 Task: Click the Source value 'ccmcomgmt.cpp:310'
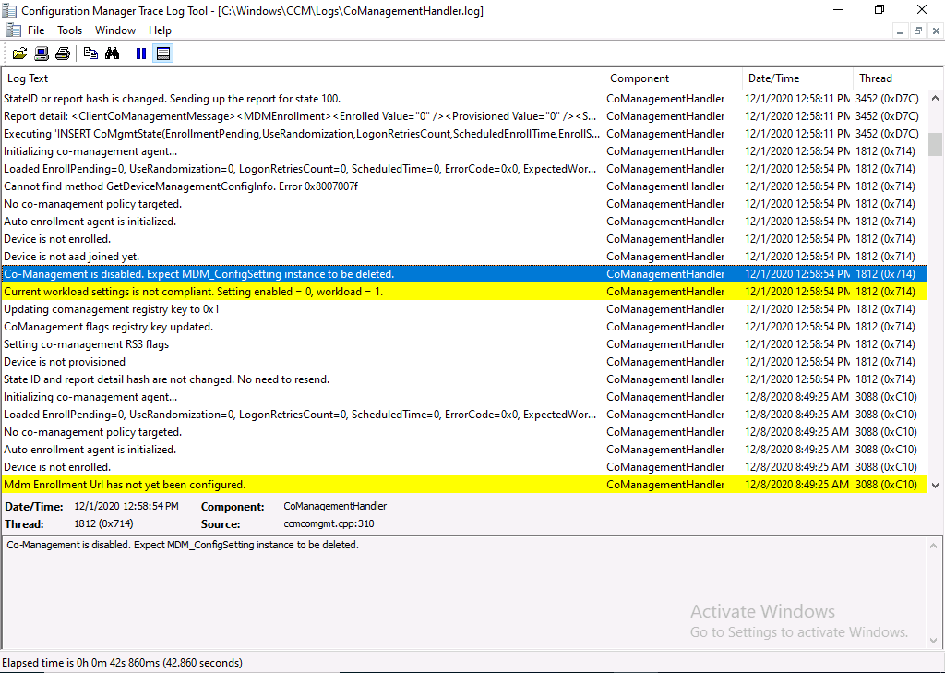(329, 524)
